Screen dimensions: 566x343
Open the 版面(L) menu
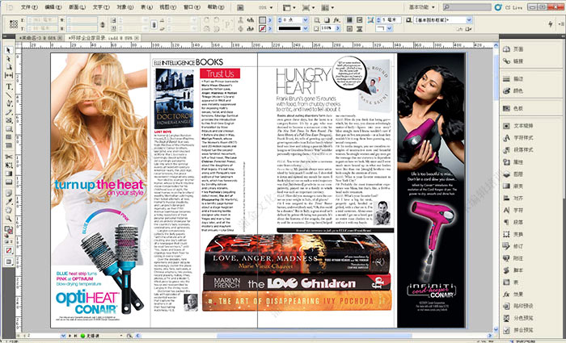coord(77,7)
